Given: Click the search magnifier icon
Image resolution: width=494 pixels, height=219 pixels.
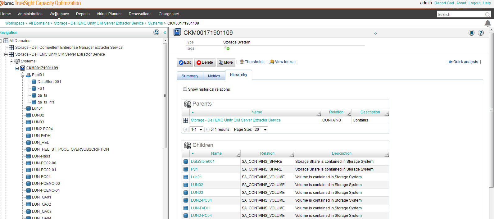Looking at the screenshot, I should (x=487, y=15).
